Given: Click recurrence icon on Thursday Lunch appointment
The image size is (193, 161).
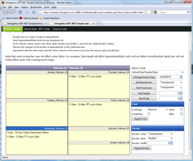Looking at the screenshot, I should click(x=88, y=76).
